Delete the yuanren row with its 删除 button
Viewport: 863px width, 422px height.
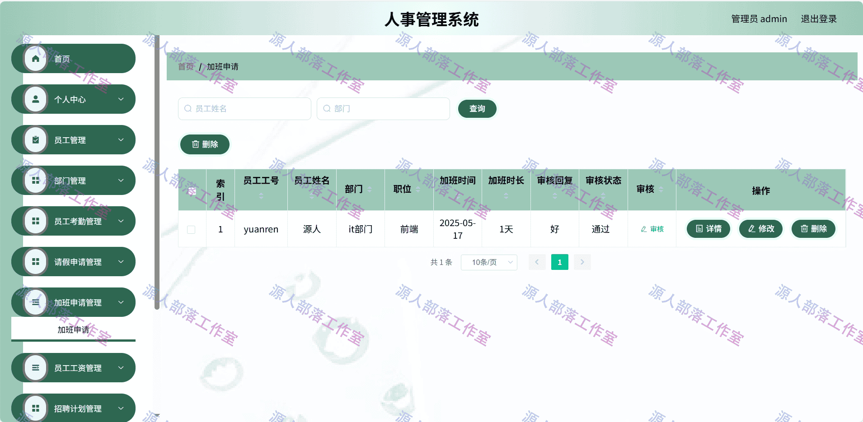tap(813, 229)
